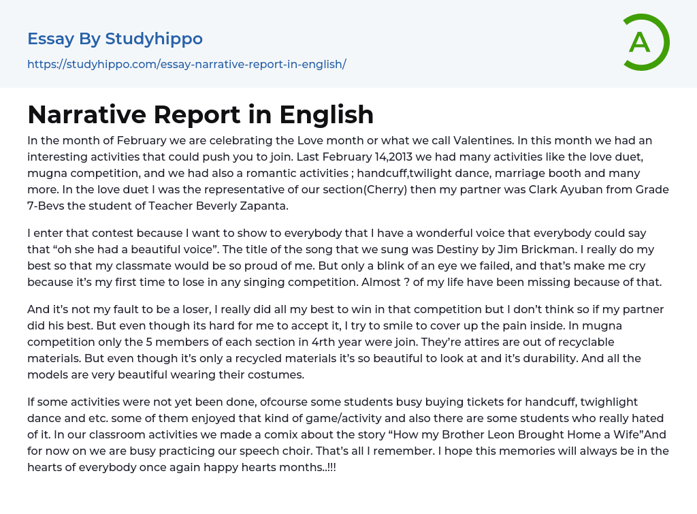Viewport: 697px width, 514px height.
Task: Click the 'Narrative Report in English' title
Action: [201, 114]
